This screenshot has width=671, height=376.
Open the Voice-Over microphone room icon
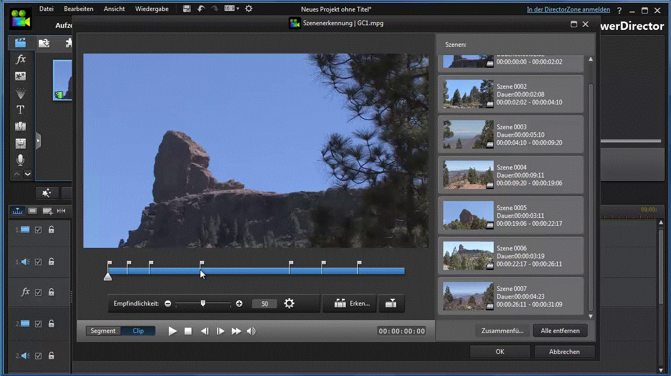point(21,159)
